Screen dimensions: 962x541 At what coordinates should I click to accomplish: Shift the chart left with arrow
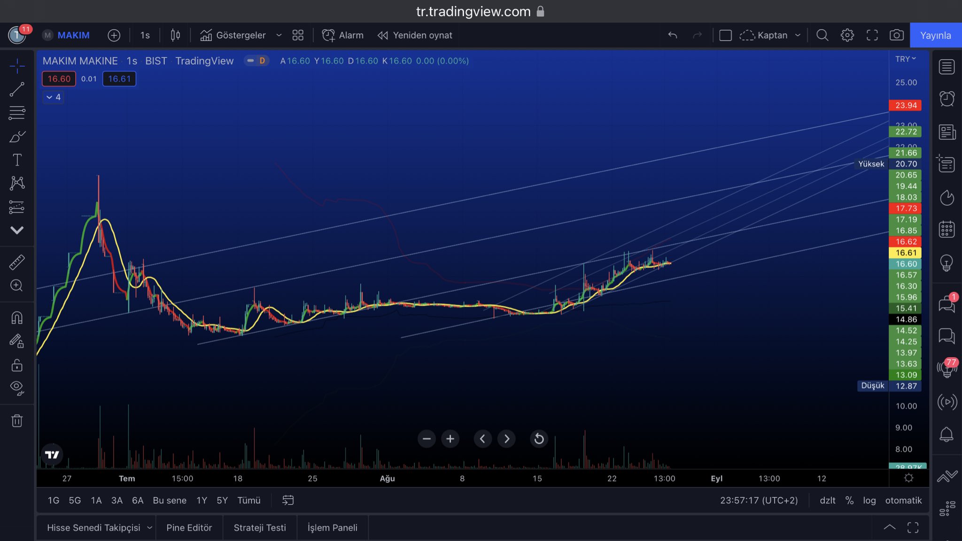click(482, 439)
